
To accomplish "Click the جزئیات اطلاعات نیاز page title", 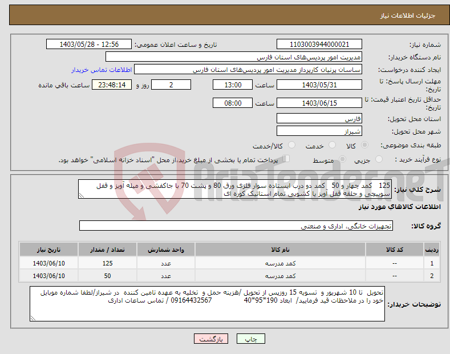I will point(408,15).
